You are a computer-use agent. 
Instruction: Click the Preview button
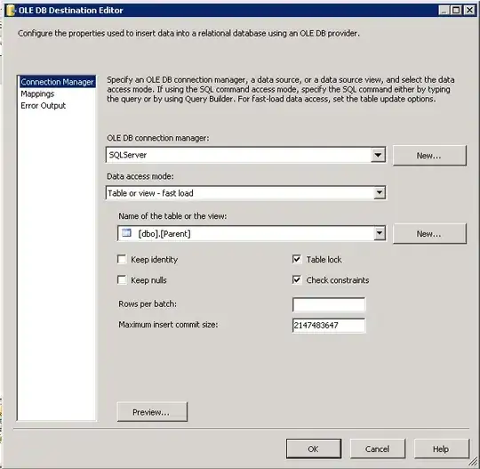[152, 412]
